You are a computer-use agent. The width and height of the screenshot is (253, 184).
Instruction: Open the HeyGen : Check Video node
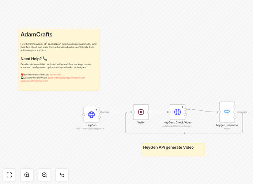point(177,112)
